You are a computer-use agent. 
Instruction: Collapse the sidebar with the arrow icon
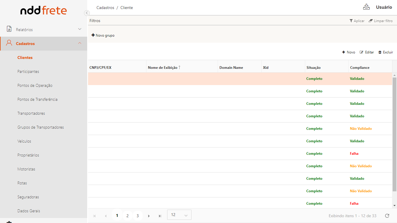point(87,13)
